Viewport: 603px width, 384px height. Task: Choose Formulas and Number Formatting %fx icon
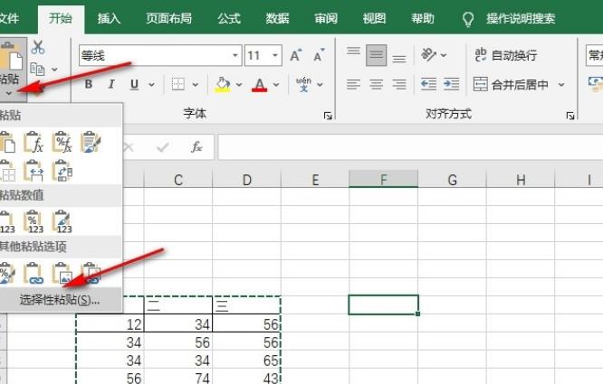pyautogui.click(x=62, y=143)
